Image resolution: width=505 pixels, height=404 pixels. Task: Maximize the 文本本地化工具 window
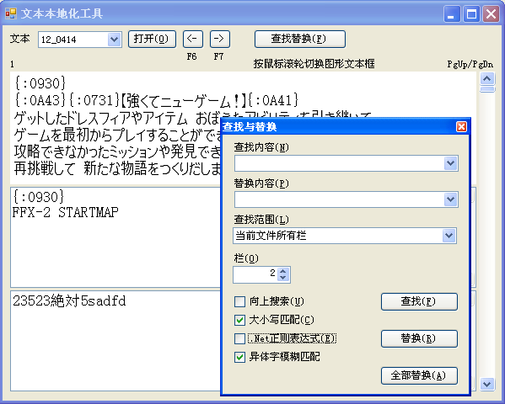coord(471,13)
